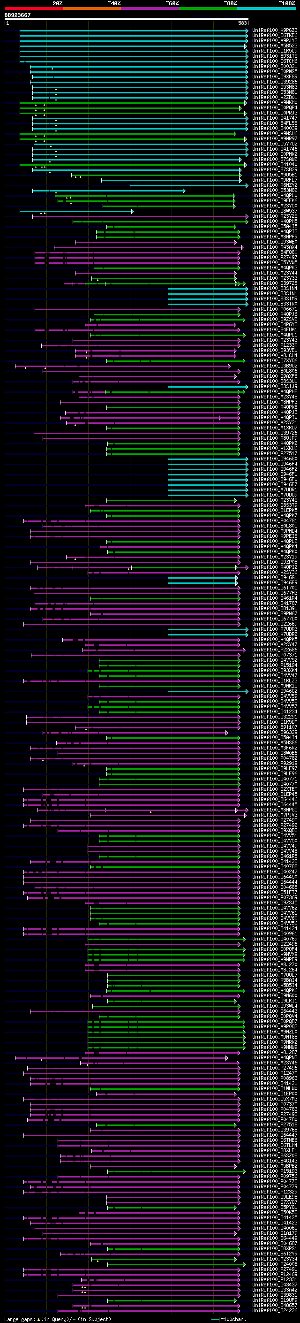Select the UniRef100_P06671 entry
The image size is (300, 1323).
click(275, 309)
